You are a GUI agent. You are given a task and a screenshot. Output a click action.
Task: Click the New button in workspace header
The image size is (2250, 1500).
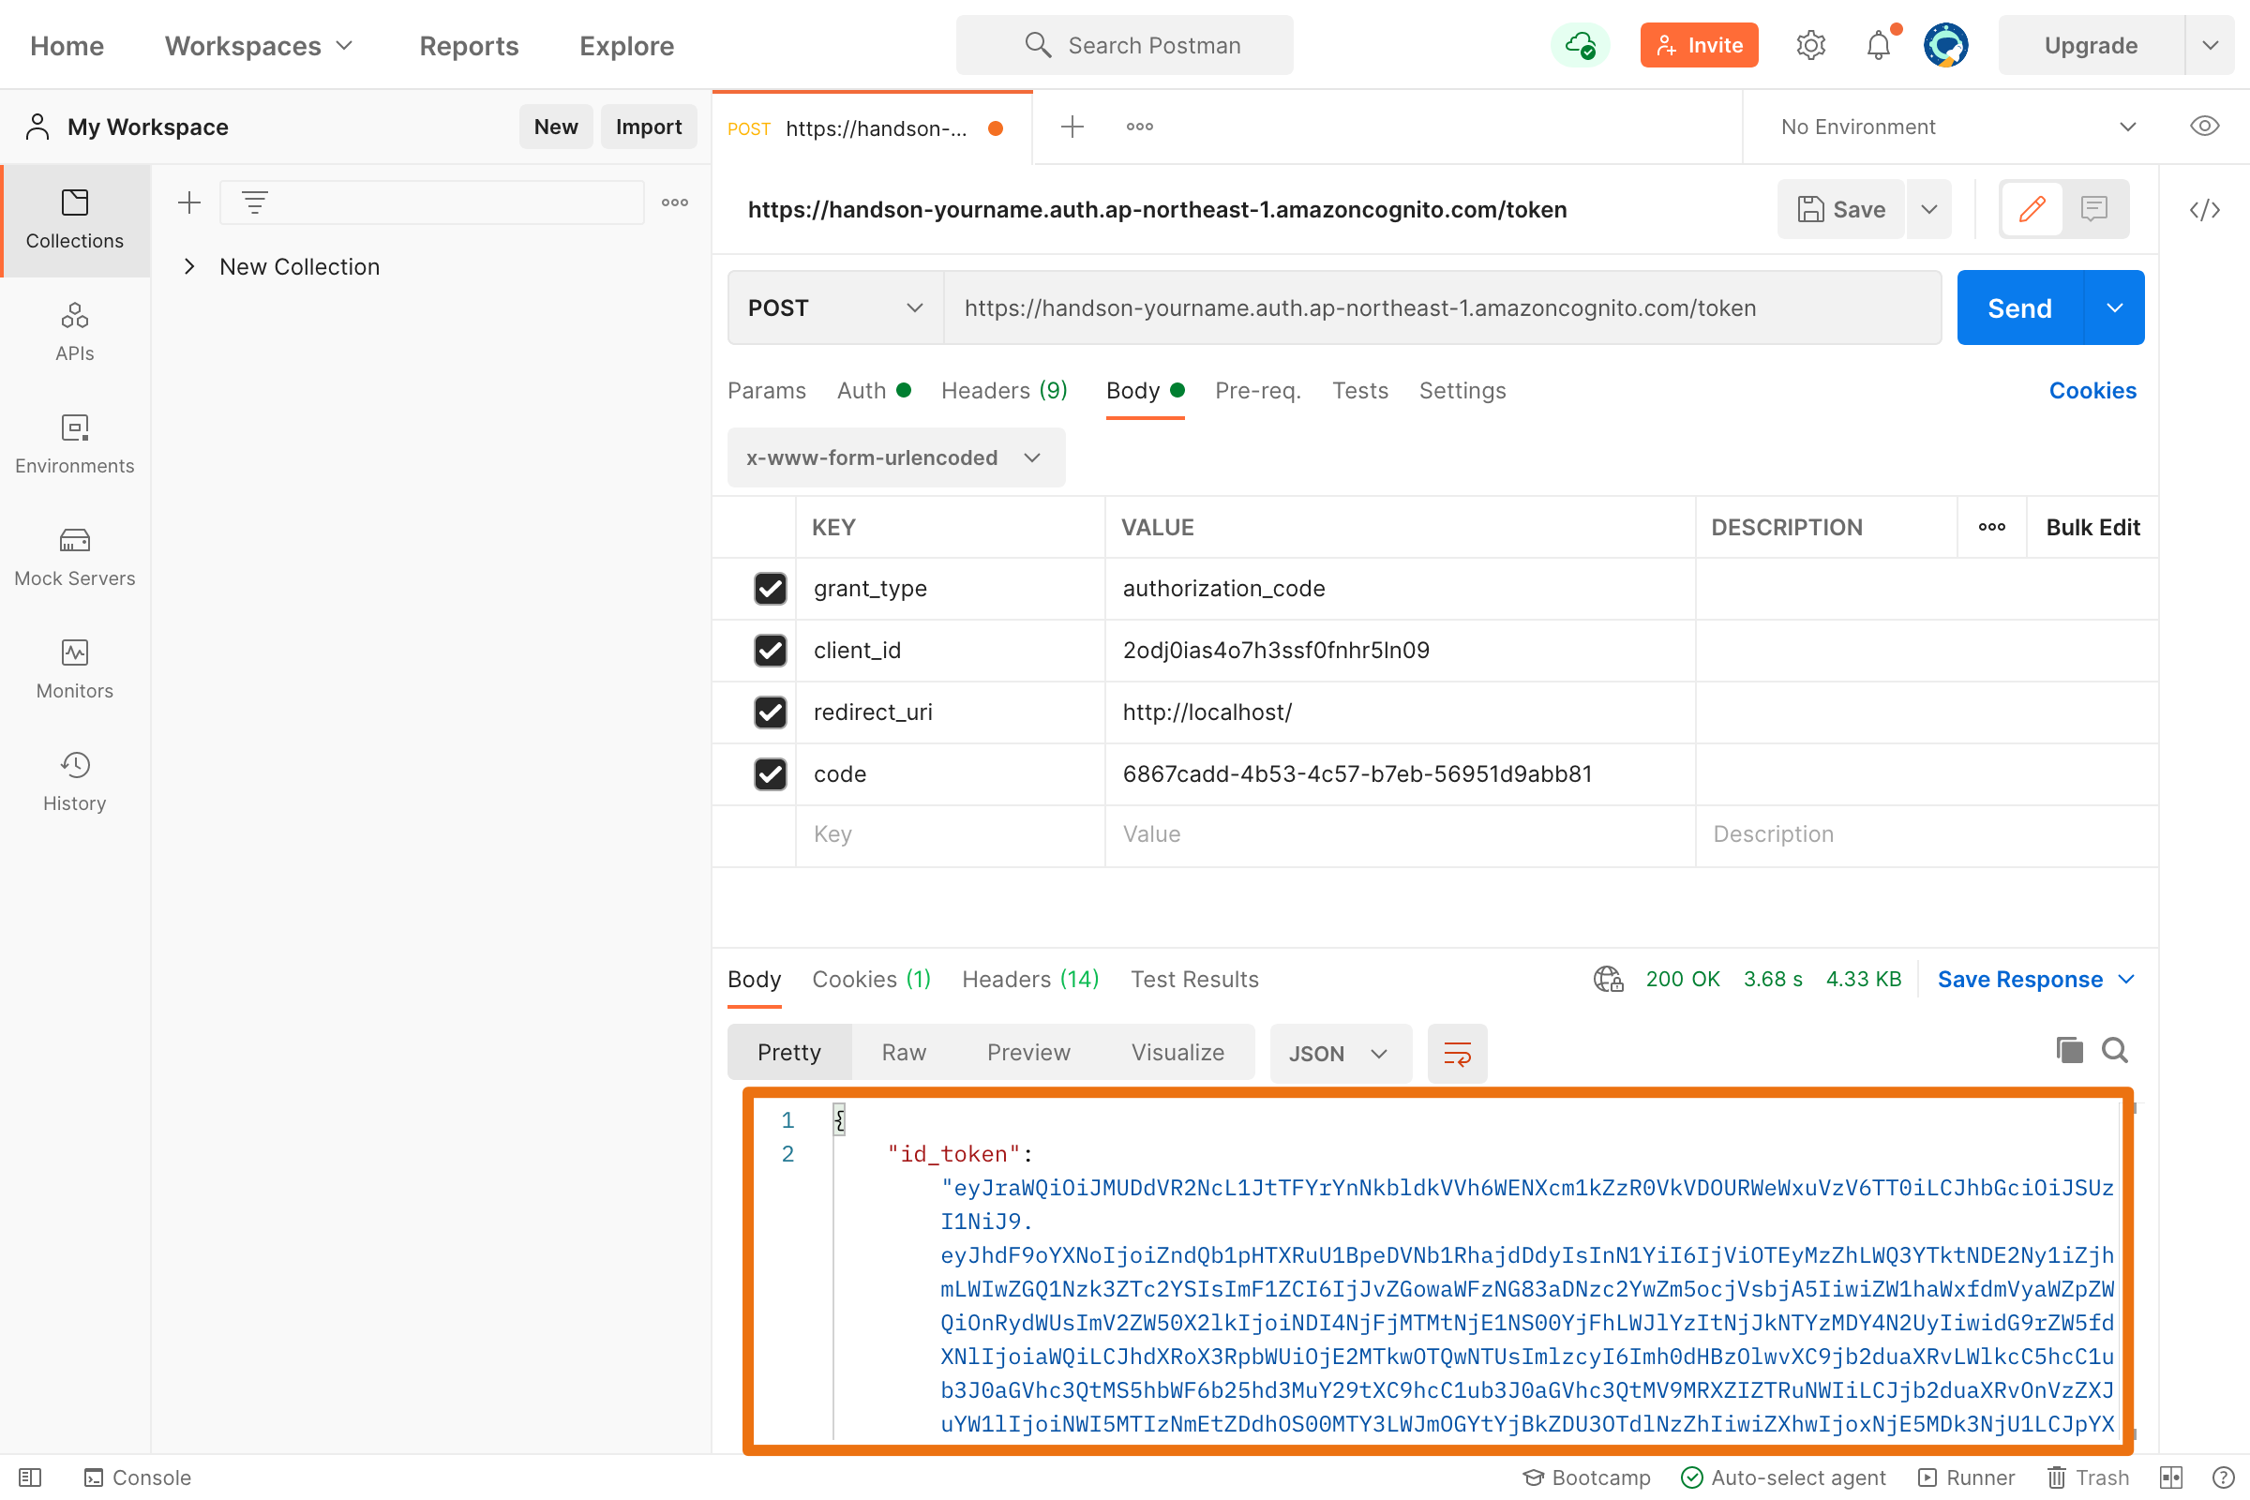[x=555, y=127]
